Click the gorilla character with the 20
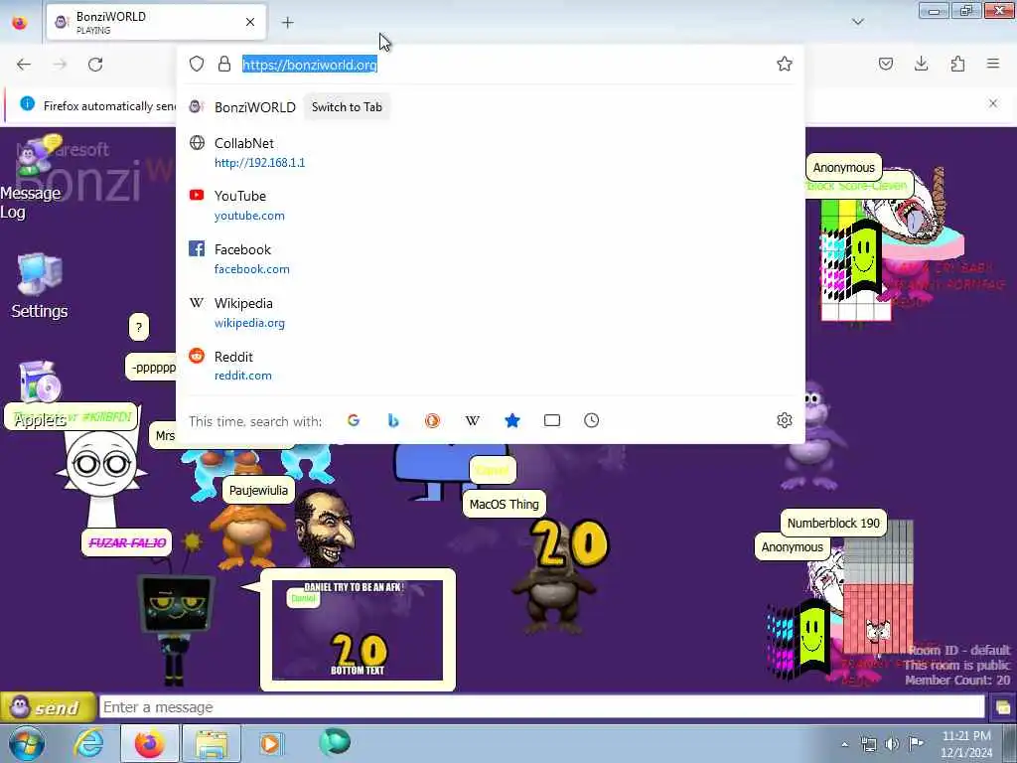This screenshot has height=763, width=1017. click(x=559, y=576)
